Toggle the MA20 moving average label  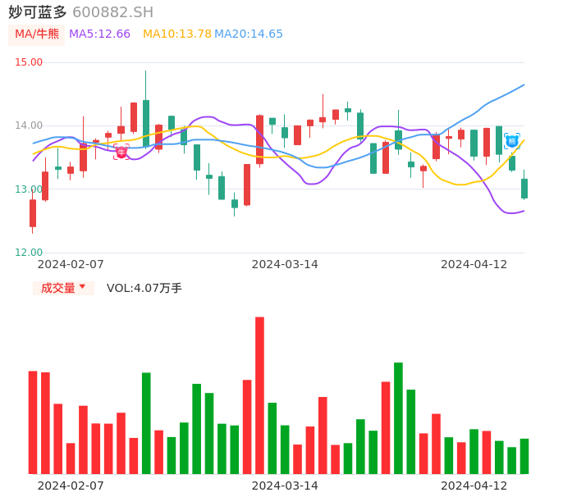pos(249,34)
